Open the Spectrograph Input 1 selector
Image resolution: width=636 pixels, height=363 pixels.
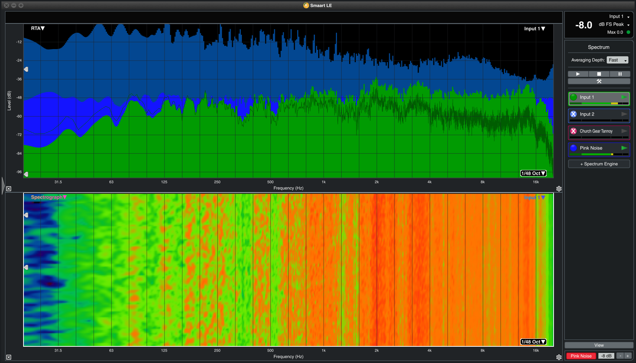[535, 197]
